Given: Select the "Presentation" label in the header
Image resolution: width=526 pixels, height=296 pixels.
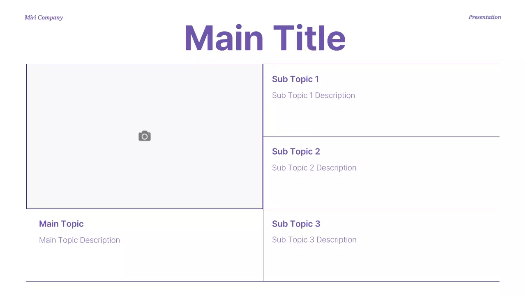Looking at the screenshot, I should (x=484, y=17).
